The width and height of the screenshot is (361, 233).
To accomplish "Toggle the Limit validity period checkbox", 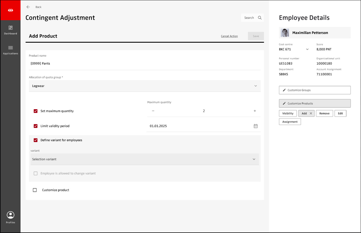I will (35, 126).
